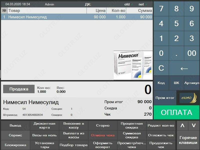
Task: Select the ШК barcode input mode
Action: (176, 83)
